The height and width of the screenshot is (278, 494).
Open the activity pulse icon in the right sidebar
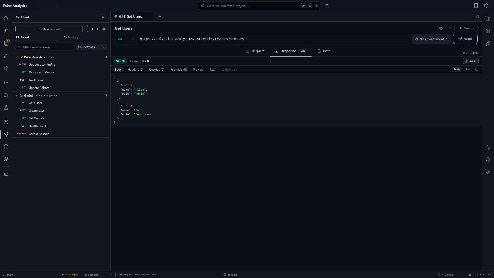(488, 147)
